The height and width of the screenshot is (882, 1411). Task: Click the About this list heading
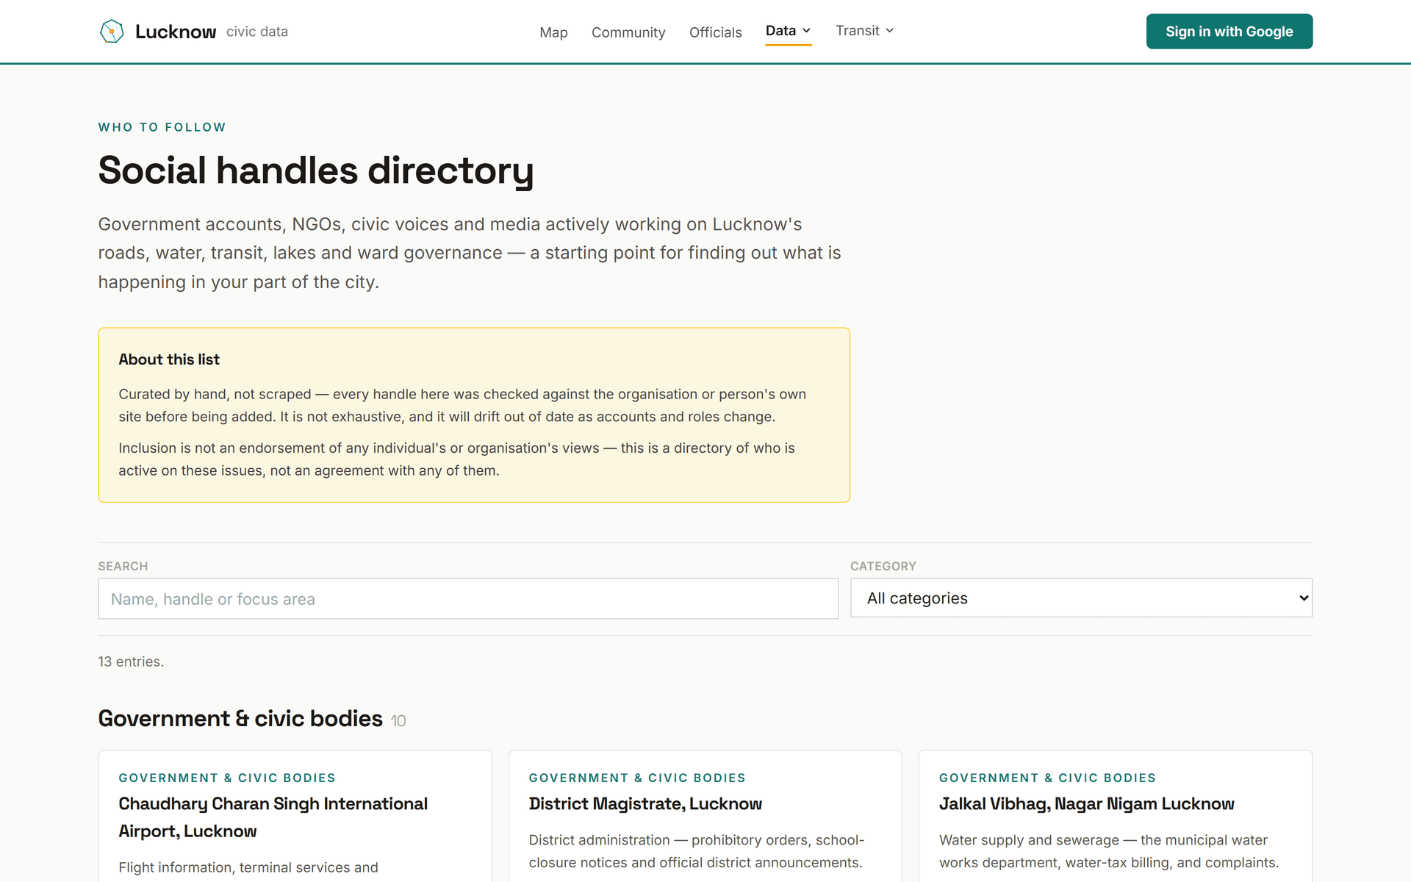pyautogui.click(x=169, y=359)
